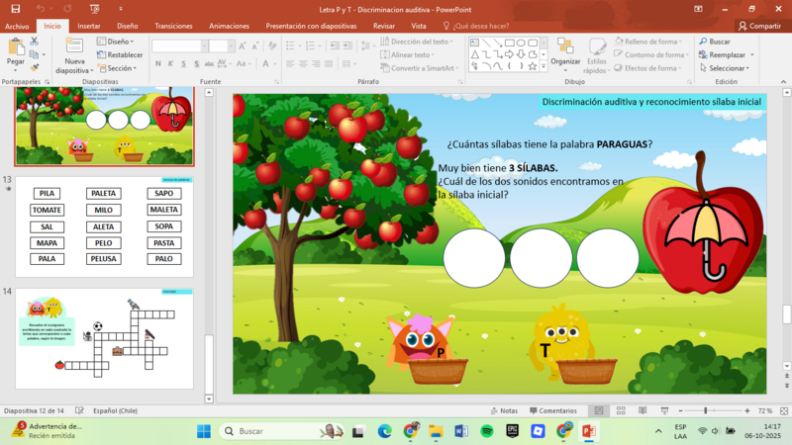
Task: Select the oval shape in shapes gallery
Action: (522, 43)
